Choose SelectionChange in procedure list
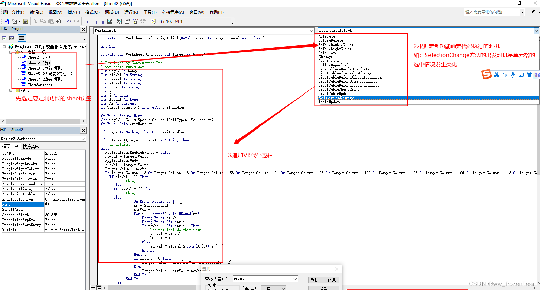This screenshot has height=290, width=540. [x=428, y=98]
